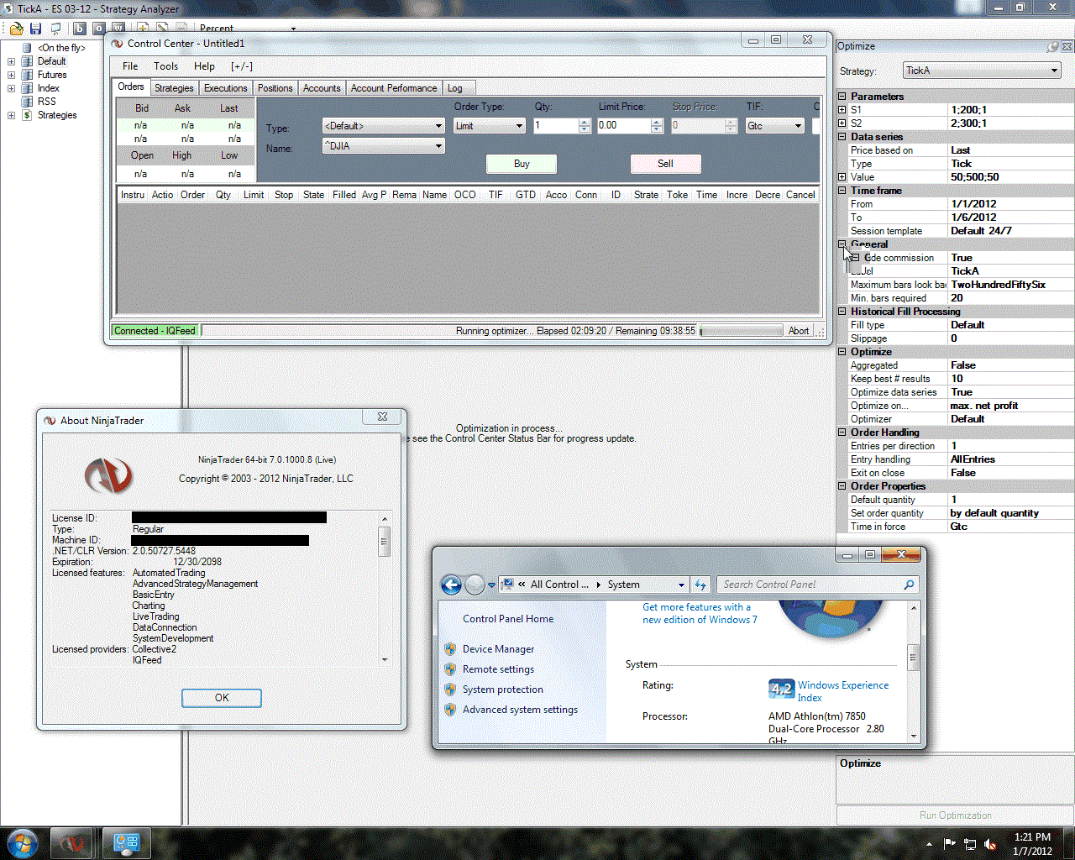Click the Sell button
Image resolution: width=1075 pixels, height=860 pixels.
click(665, 164)
